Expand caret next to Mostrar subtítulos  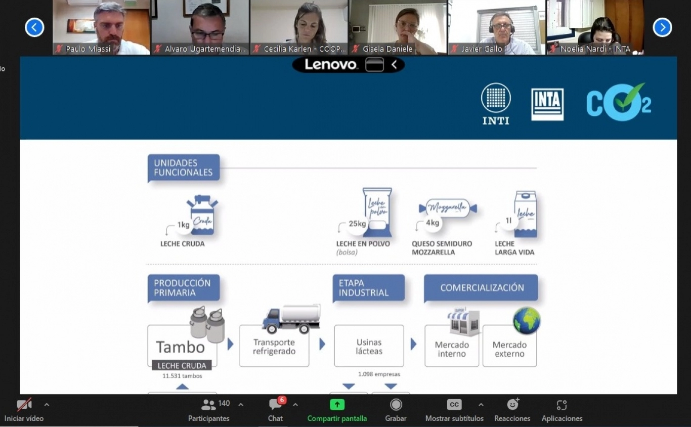(481, 405)
